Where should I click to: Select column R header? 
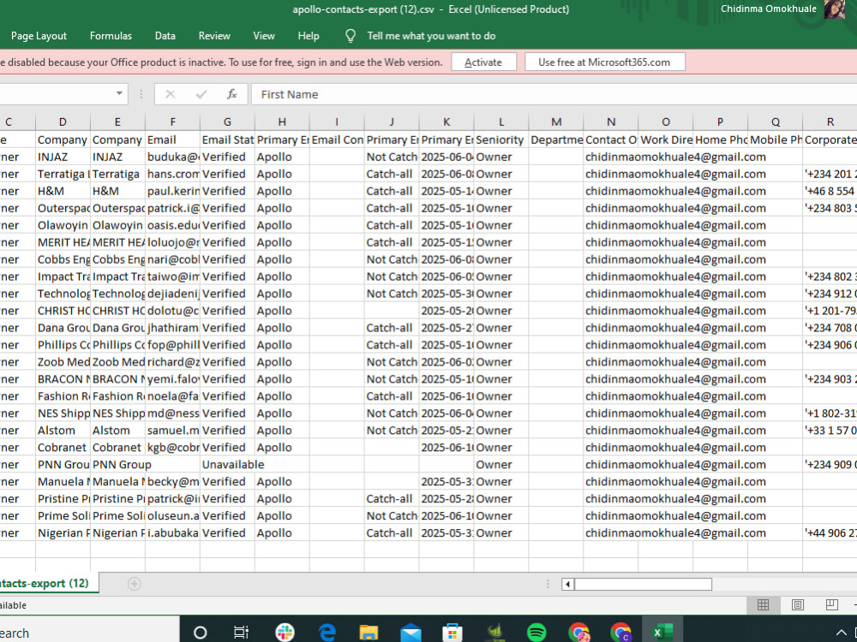click(x=830, y=122)
